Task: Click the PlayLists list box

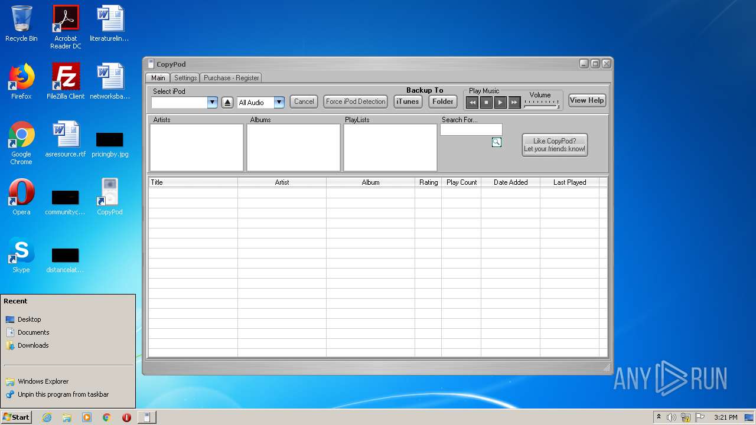Action: pos(390,148)
